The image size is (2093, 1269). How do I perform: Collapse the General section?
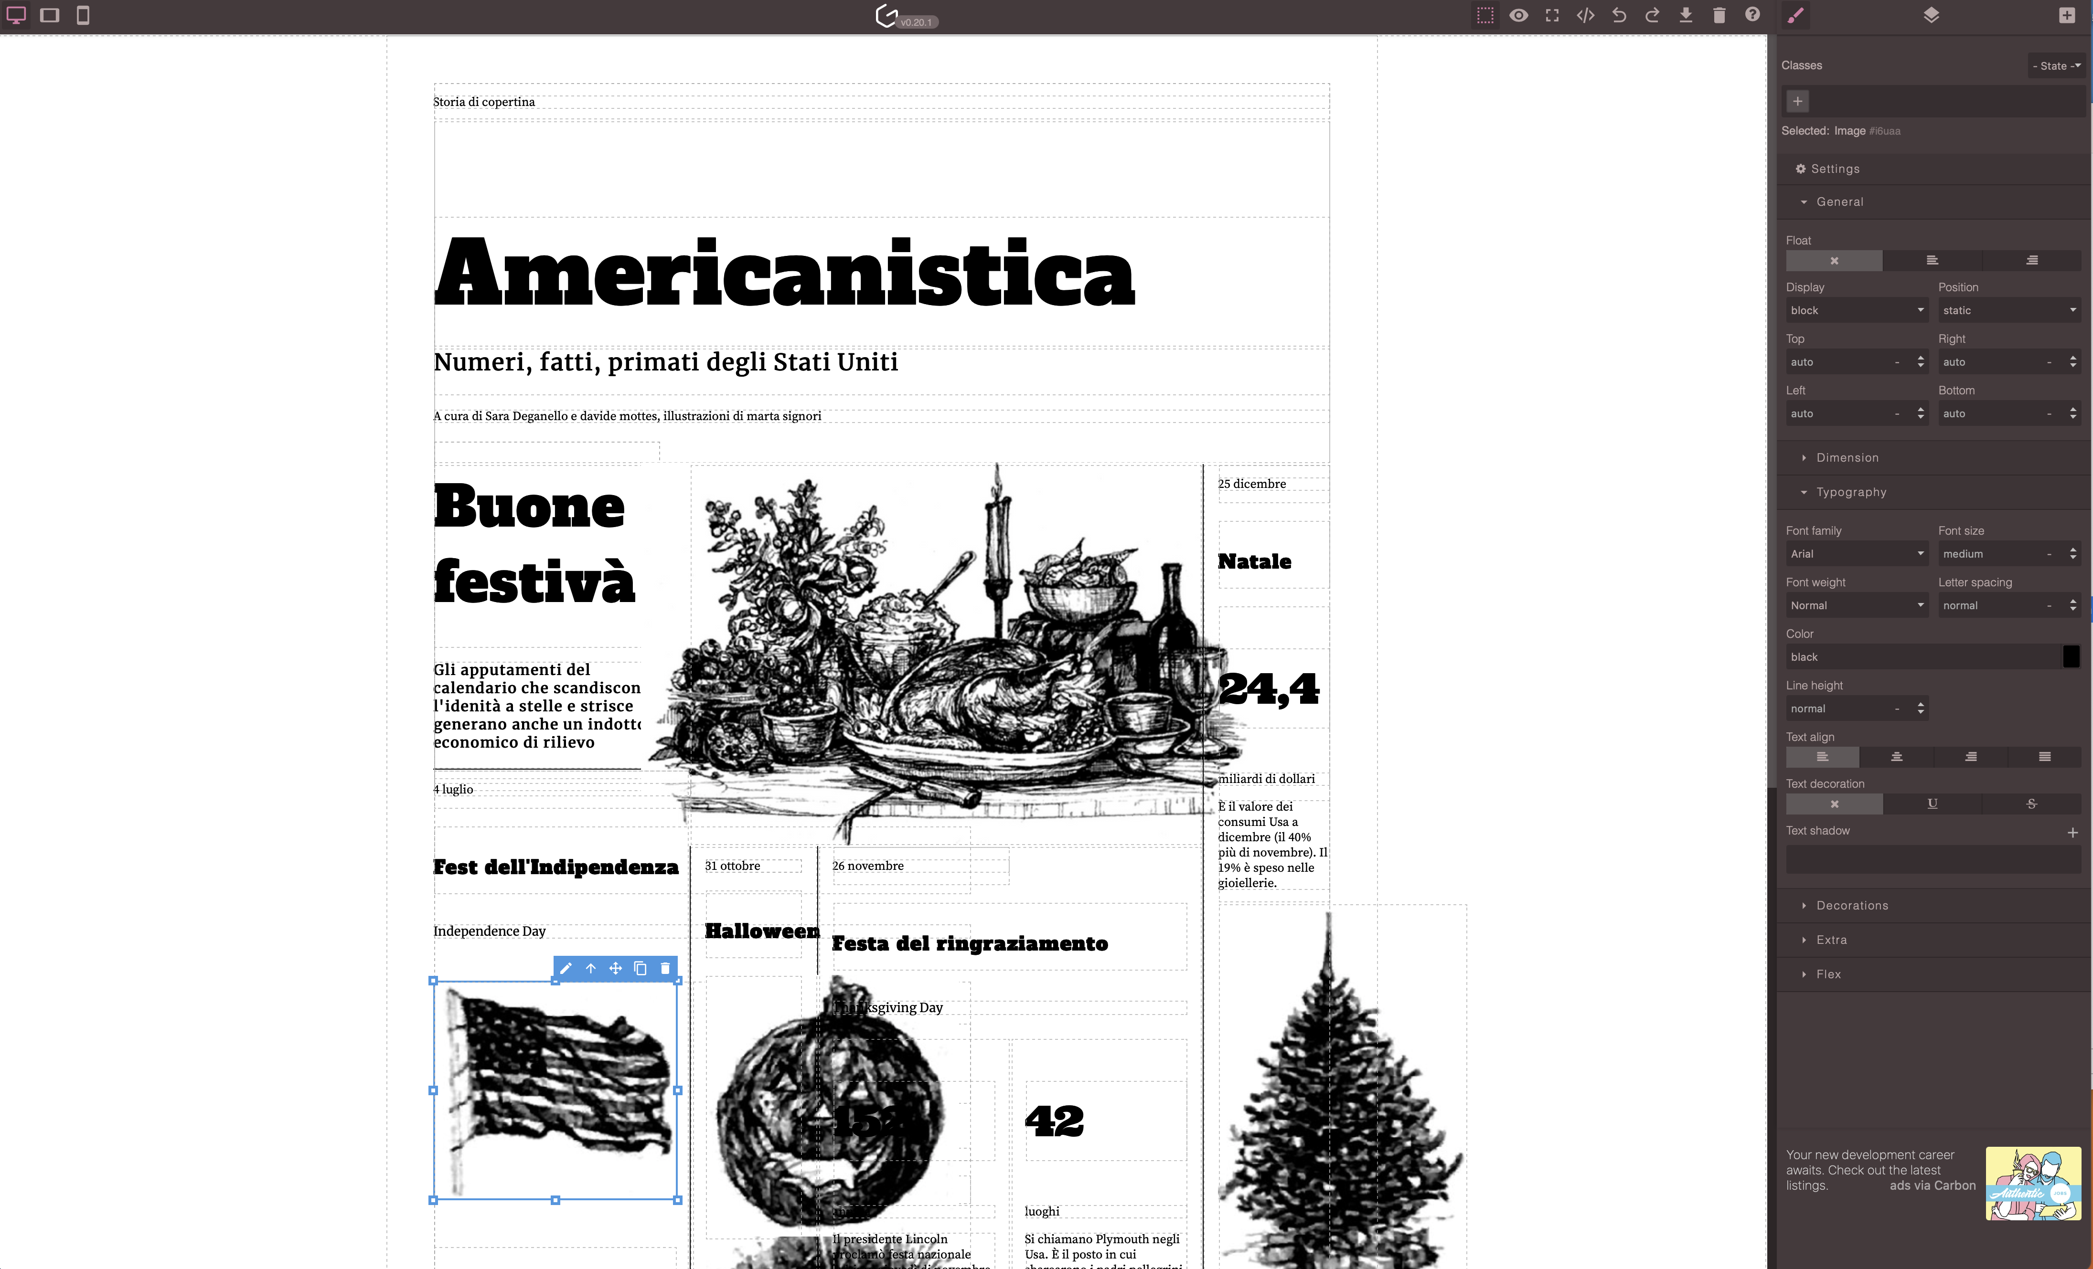point(1934,202)
